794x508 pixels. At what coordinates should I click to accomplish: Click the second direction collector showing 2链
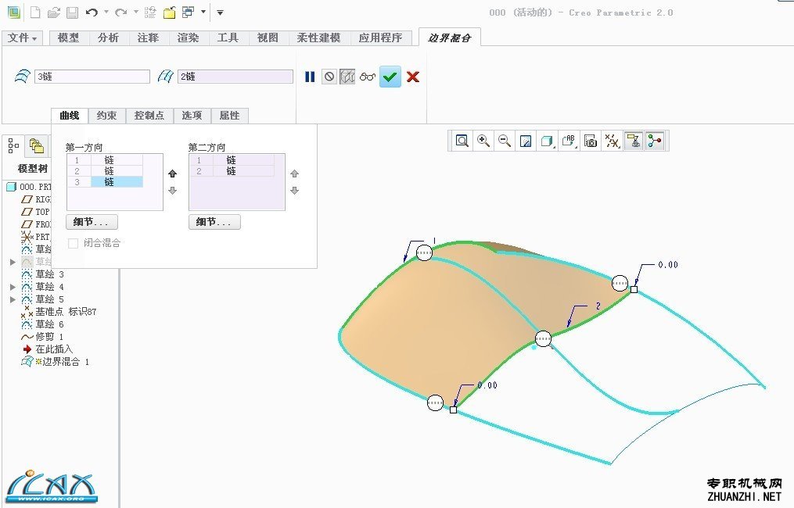click(235, 77)
